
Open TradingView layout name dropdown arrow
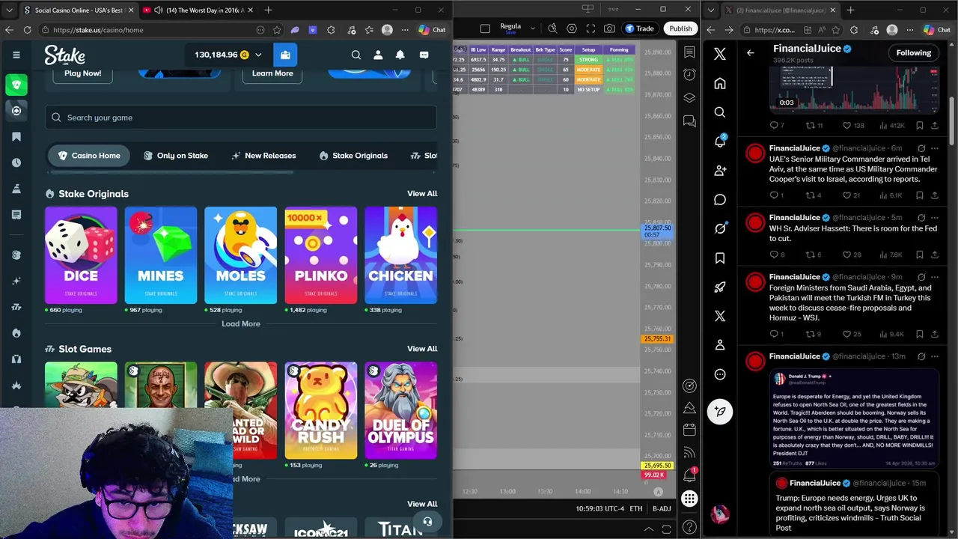(x=533, y=28)
